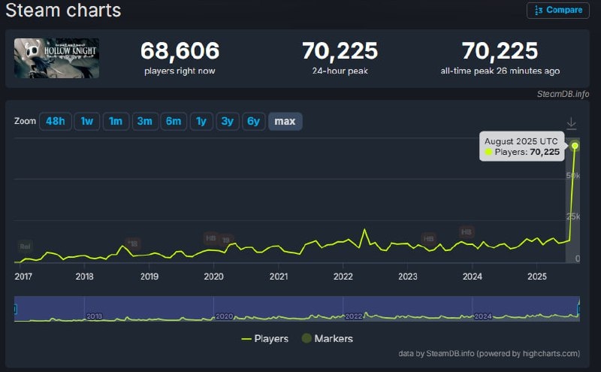The height and width of the screenshot is (372, 601).
Task: Click the HB marker near 2020
Action: coord(211,238)
